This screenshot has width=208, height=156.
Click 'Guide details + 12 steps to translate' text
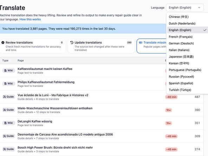pos(39,112)
